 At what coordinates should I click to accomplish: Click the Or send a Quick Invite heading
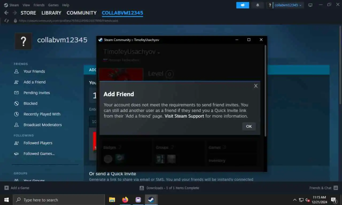(112, 174)
